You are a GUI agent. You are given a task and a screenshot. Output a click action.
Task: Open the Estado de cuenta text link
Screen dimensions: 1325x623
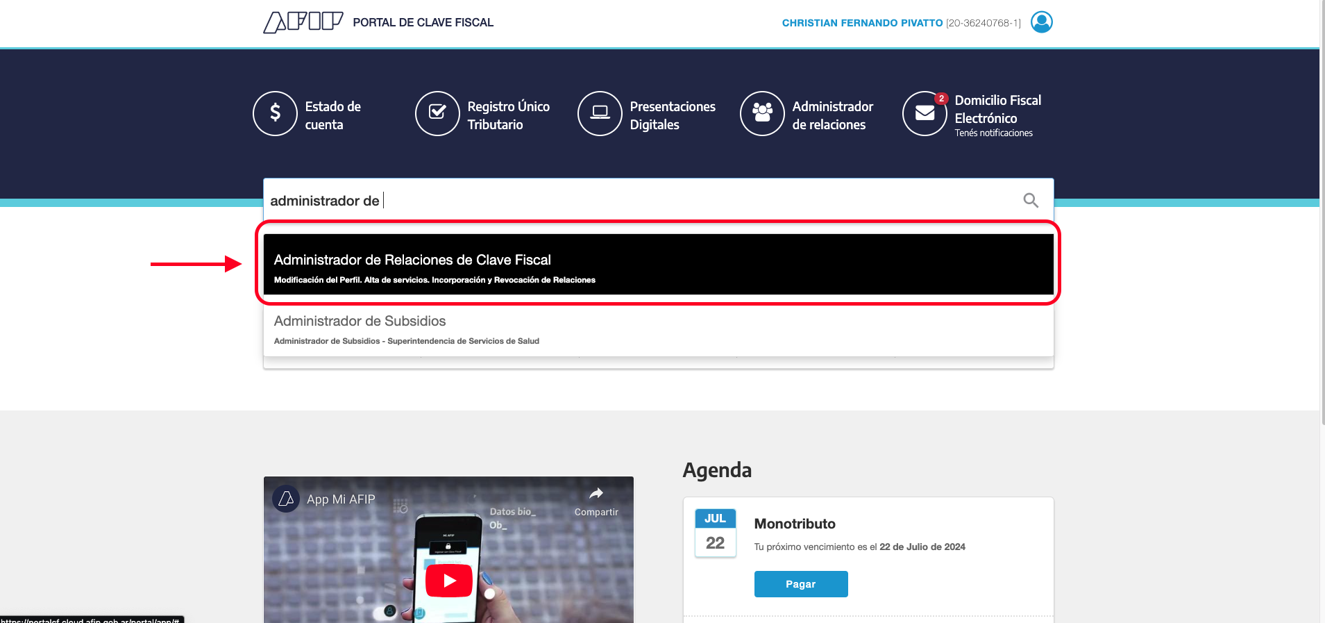pyautogui.click(x=332, y=115)
